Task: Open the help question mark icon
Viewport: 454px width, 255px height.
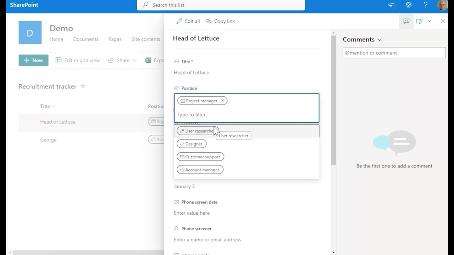Action: point(426,5)
